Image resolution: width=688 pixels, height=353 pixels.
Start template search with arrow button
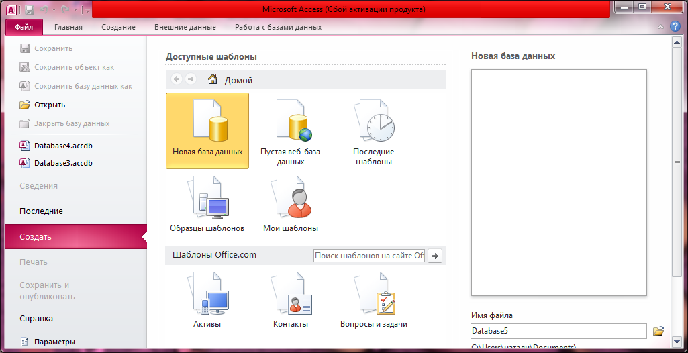click(x=435, y=256)
